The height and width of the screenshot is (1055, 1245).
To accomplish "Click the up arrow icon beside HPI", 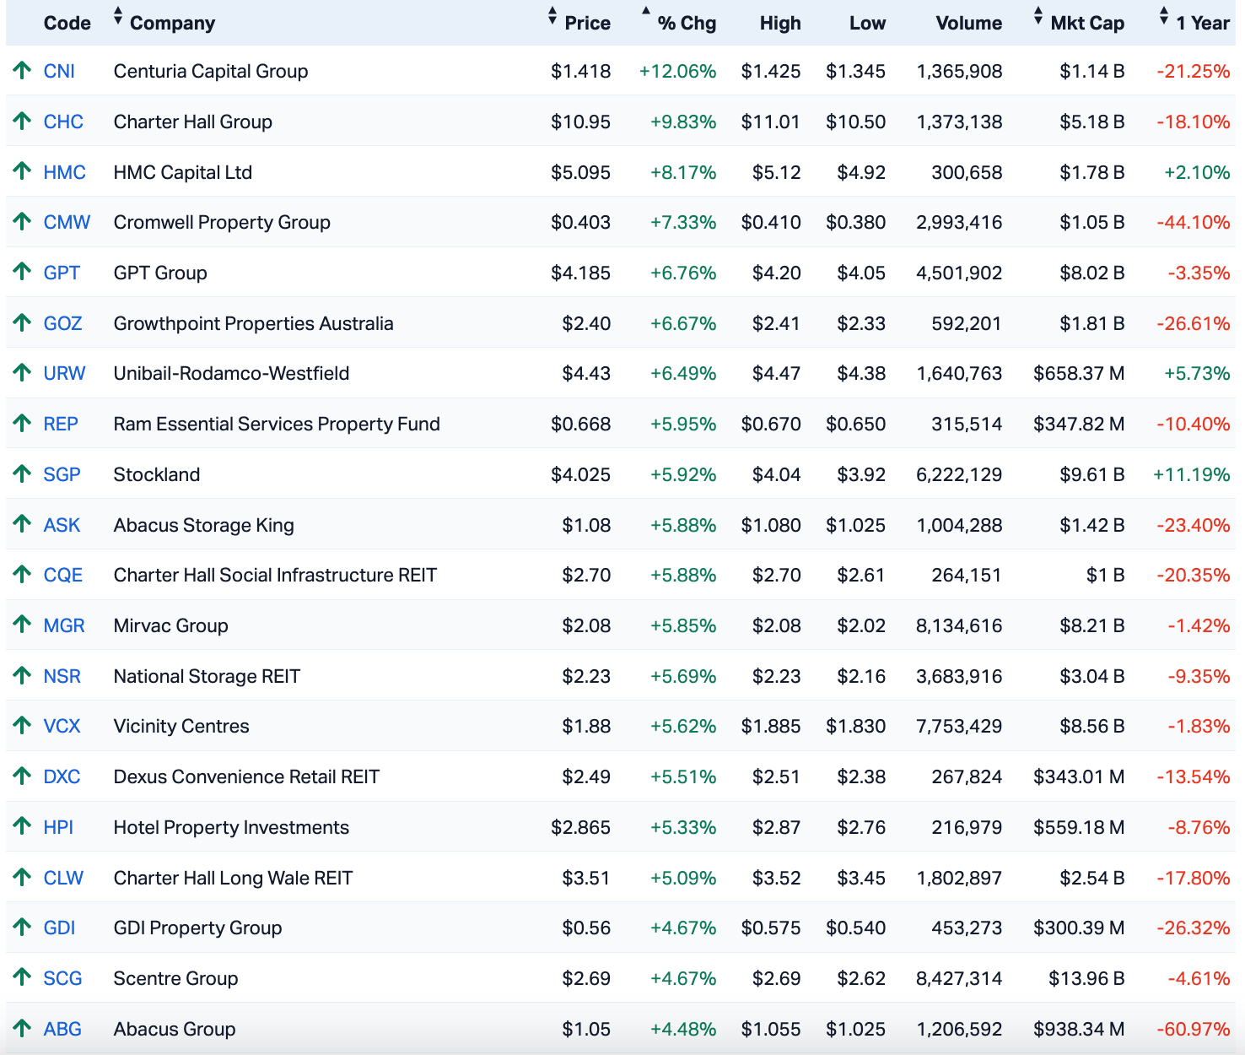I will [x=22, y=826].
